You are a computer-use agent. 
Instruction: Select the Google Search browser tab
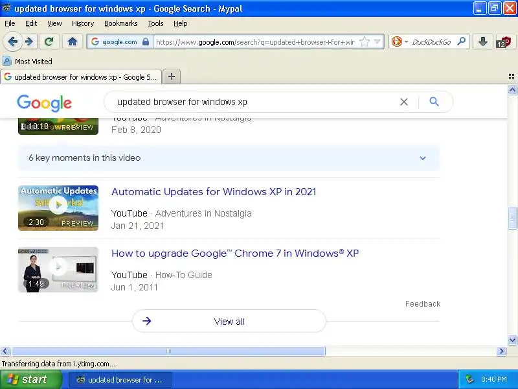tap(81, 77)
